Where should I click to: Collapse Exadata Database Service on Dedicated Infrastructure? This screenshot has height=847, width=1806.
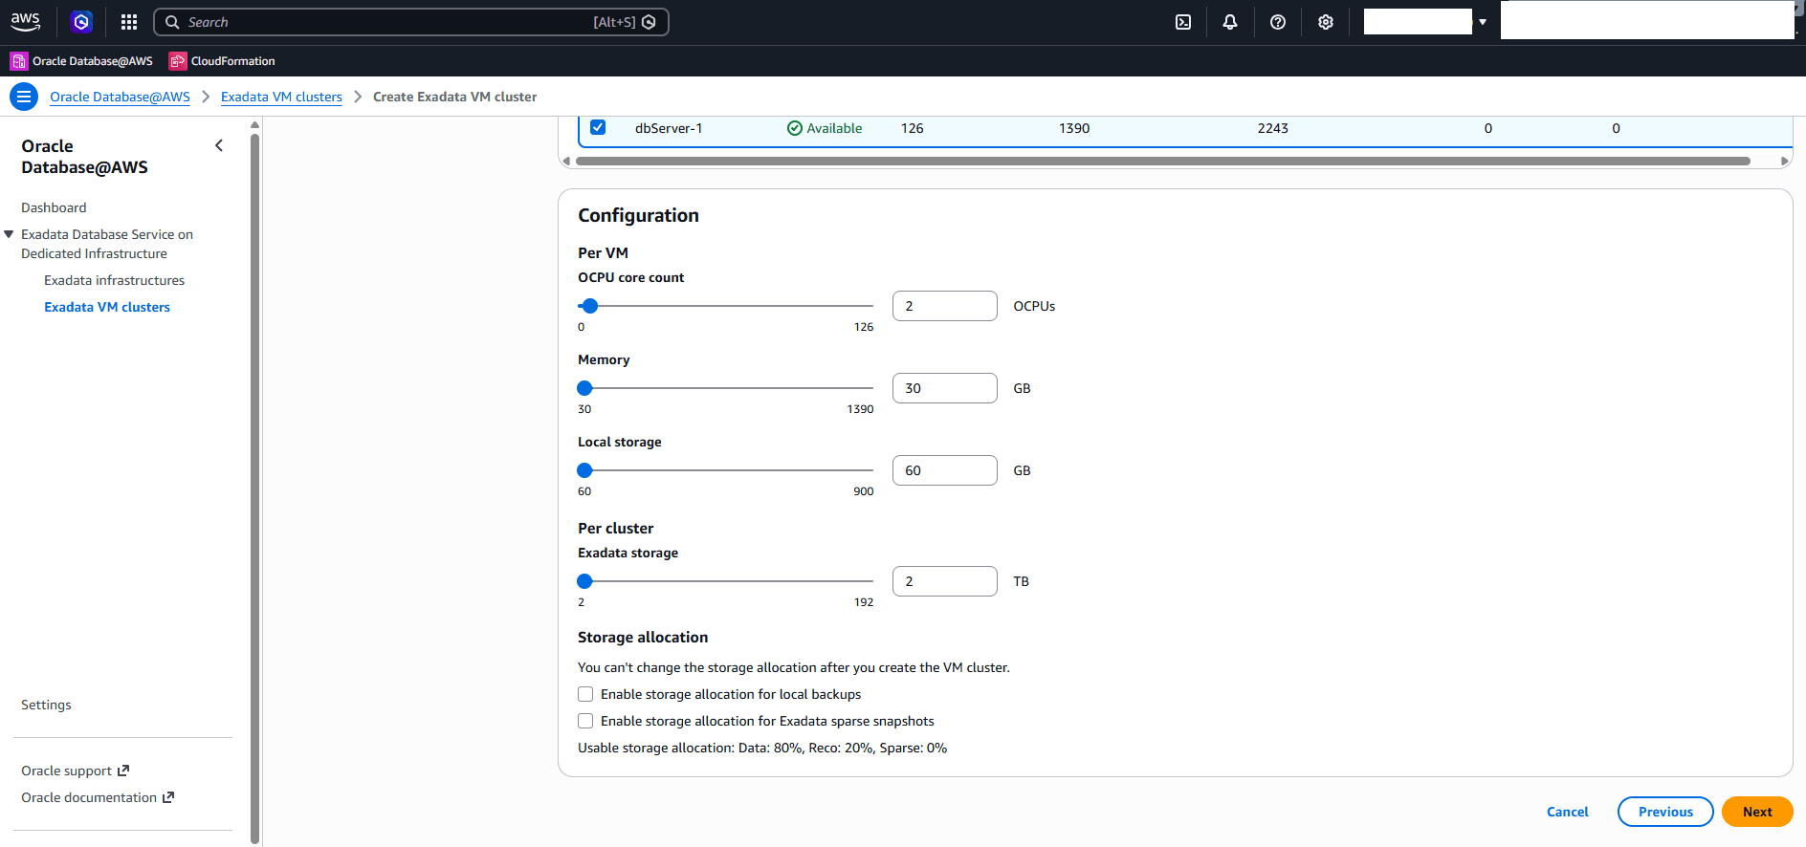[9, 234]
